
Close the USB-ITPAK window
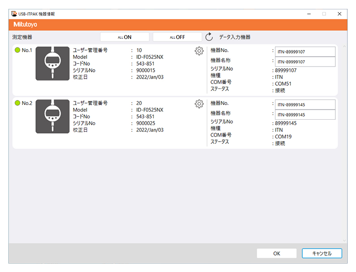click(x=339, y=14)
